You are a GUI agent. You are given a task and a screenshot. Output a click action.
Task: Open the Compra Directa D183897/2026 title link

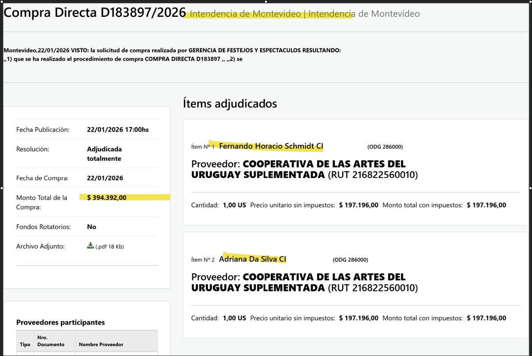click(93, 12)
